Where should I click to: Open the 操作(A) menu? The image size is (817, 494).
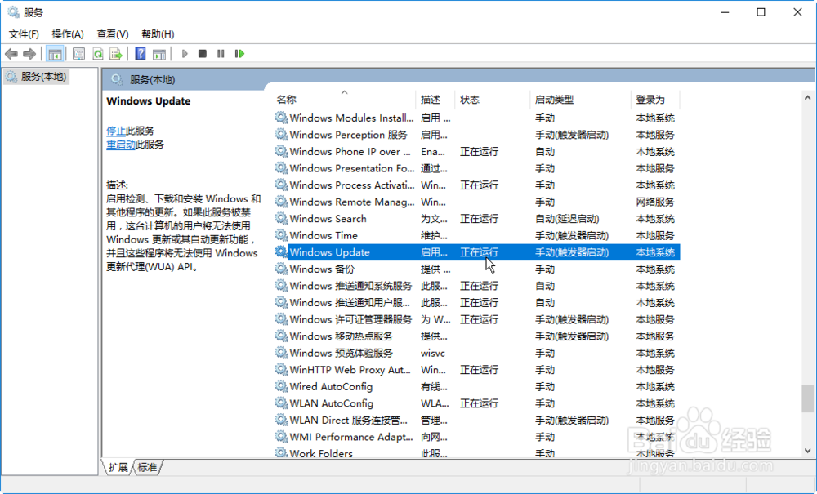coord(69,33)
